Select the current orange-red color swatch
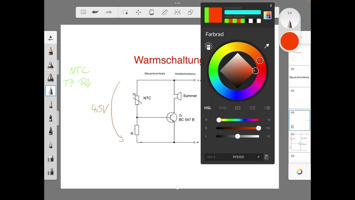355x200 pixels. point(215,15)
